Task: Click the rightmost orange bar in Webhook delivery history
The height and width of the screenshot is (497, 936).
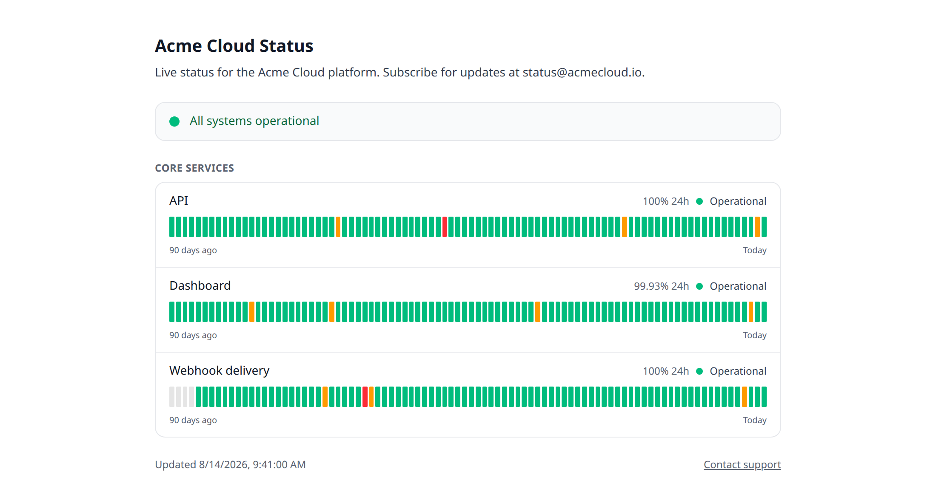Action: point(745,397)
